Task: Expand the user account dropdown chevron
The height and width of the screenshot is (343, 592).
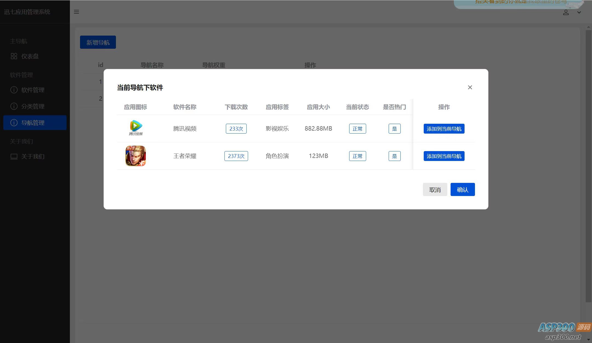Action: pos(579,12)
